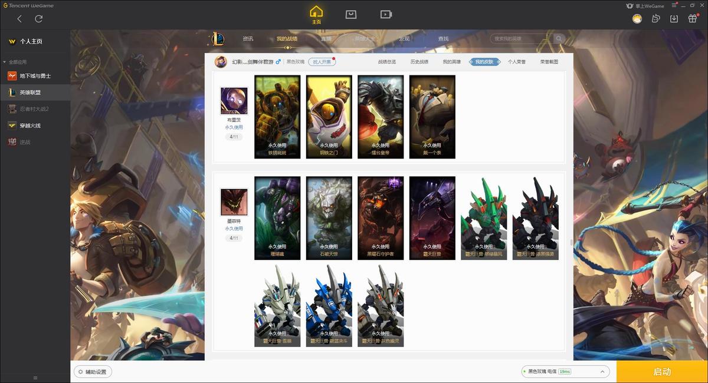The image size is (708, 383).
Task: Open the WeGame hamburger main menu
Action: point(675,6)
